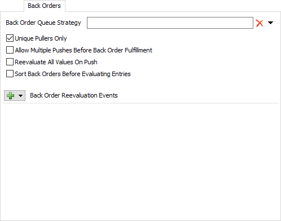This screenshot has width=281, height=221.
Task: Open the Back Order Queue Strategy dropdown arrow
Action: point(270,23)
